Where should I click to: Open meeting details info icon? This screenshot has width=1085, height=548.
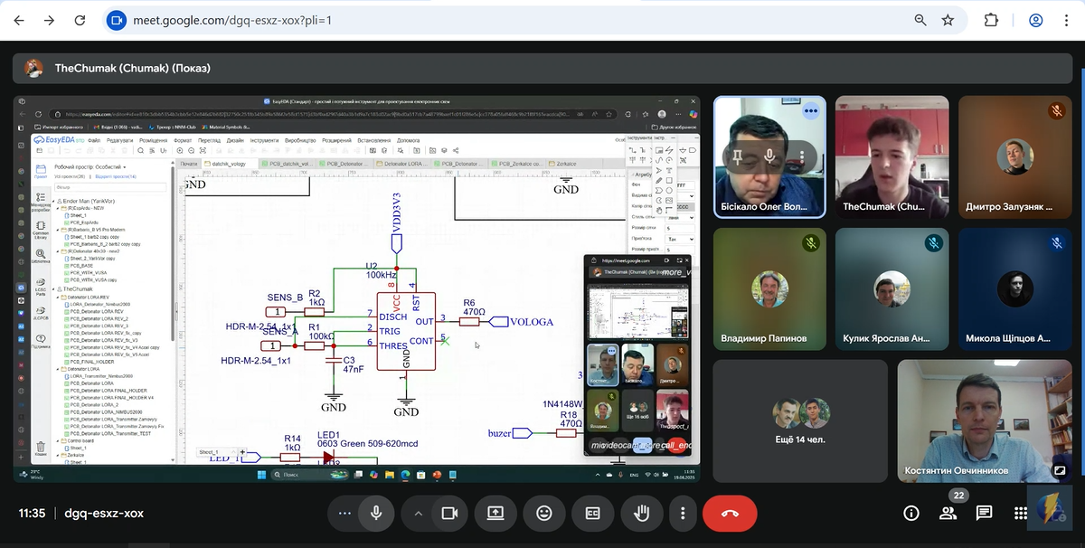(910, 513)
